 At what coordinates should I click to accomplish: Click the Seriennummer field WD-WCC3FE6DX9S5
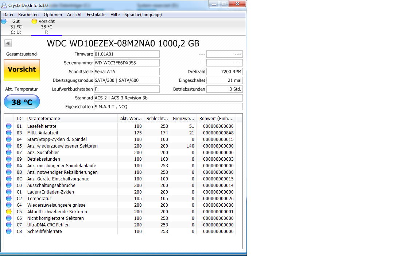(x=127, y=63)
